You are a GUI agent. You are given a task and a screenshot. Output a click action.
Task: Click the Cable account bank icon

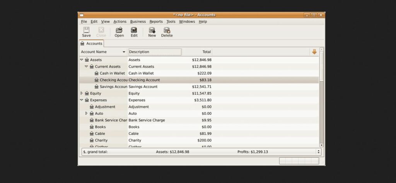pos(92,134)
